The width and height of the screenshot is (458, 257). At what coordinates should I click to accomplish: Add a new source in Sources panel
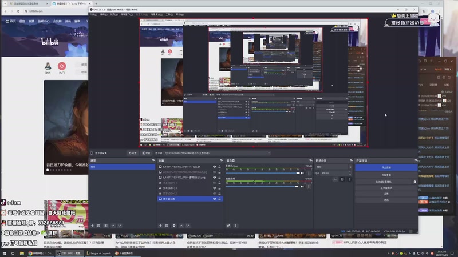(160, 226)
